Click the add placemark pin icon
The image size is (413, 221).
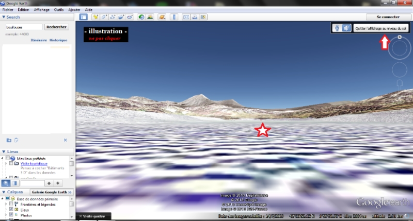pyautogui.click(x=96, y=17)
